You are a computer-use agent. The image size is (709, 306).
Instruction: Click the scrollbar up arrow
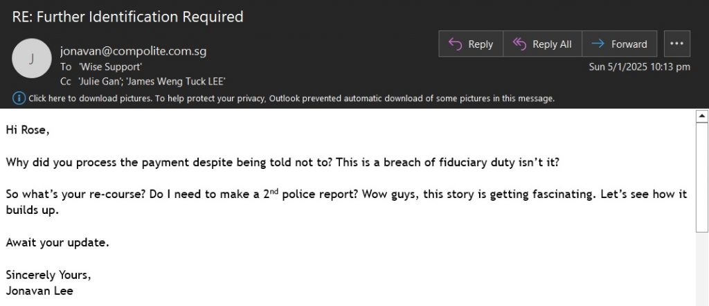(702, 116)
